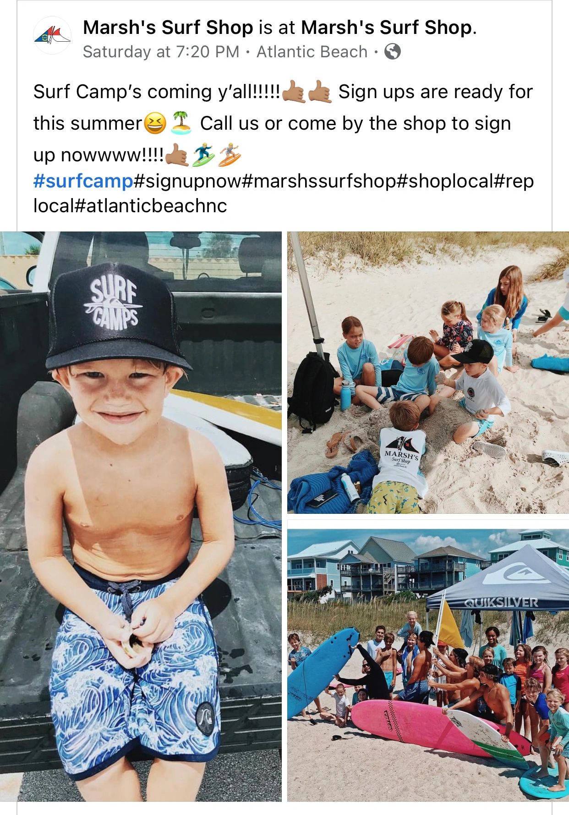
Task: Open photo of kids digging in sand
Action: (x=428, y=372)
